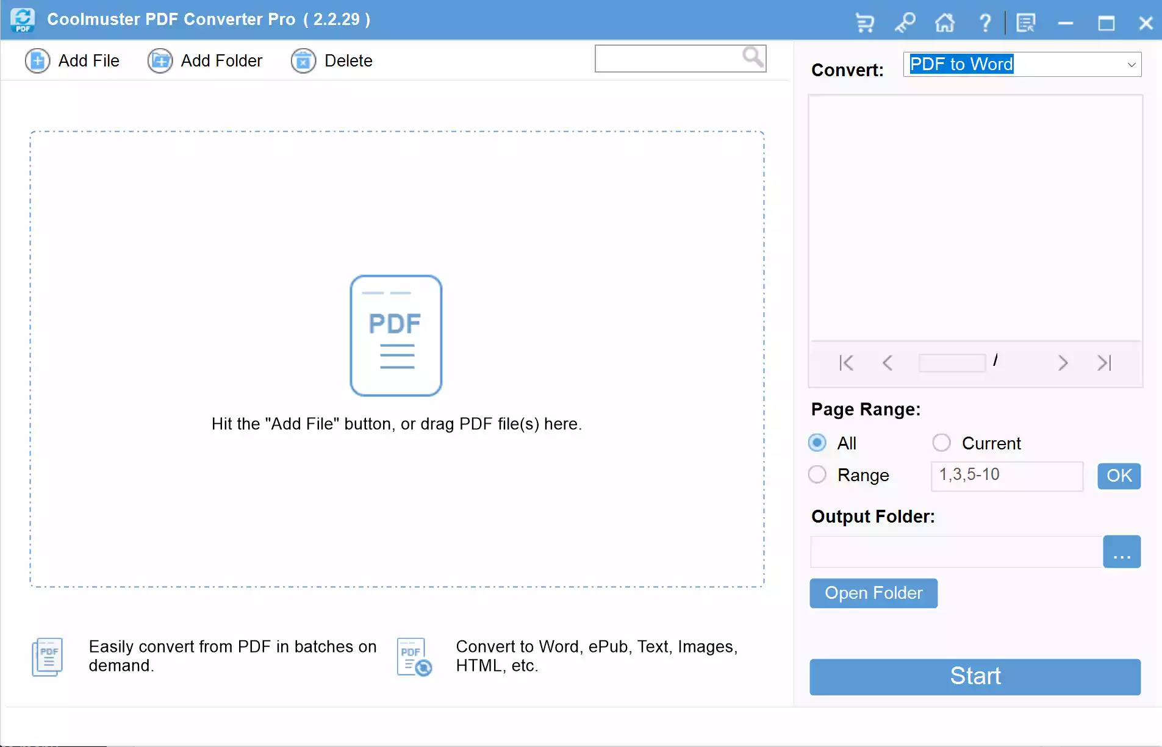The width and height of the screenshot is (1162, 747).
Task: Select the Range radio button
Action: click(817, 474)
